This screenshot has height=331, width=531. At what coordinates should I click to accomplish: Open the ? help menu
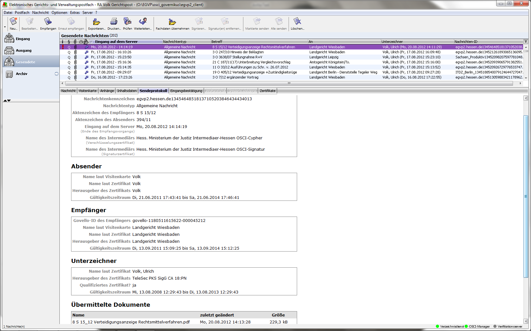[x=96, y=13]
